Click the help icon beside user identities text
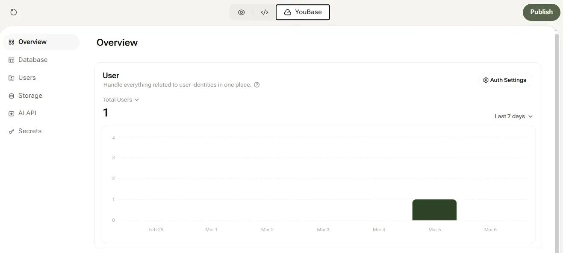Viewport: 563px width, 253px height. (x=257, y=85)
